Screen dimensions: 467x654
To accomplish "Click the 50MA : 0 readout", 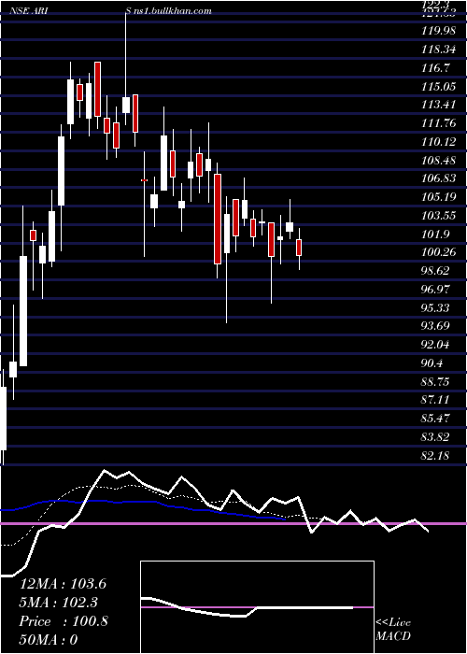I will point(49,639).
